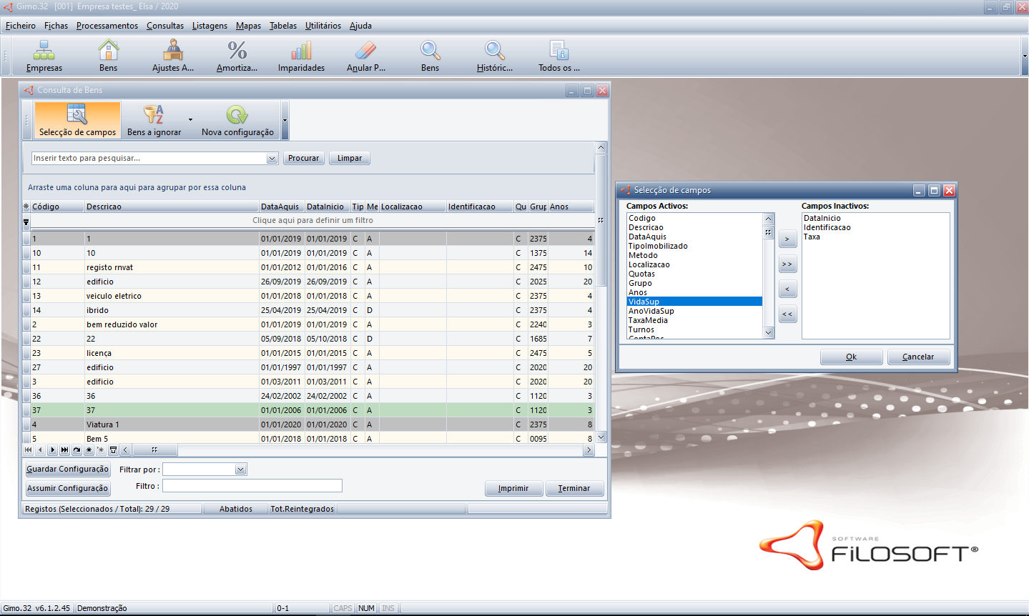Open the Bens a ignorar dropdown arrow
The width and height of the screenshot is (1029, 616).
point(190,120)
